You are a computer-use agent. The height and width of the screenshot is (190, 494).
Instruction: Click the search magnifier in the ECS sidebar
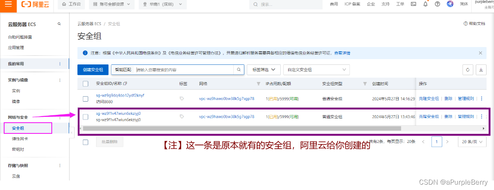(x=59, y=24)
